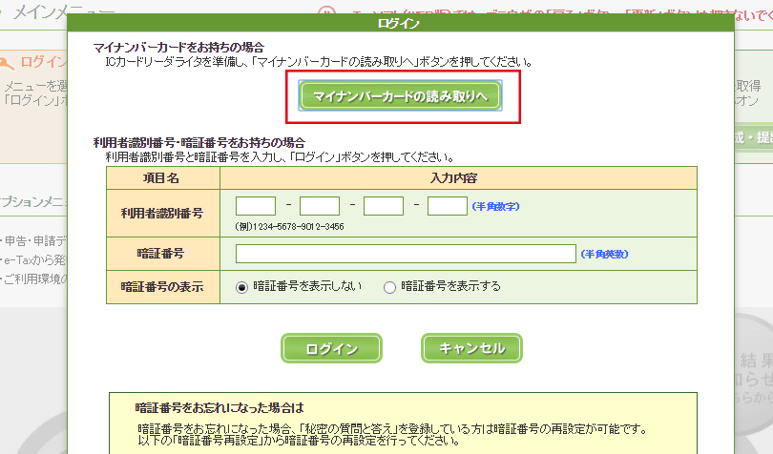The image size is (773, 454).
Task: Select 暗証番号を表示しない radio button
Action: point(241,287)
